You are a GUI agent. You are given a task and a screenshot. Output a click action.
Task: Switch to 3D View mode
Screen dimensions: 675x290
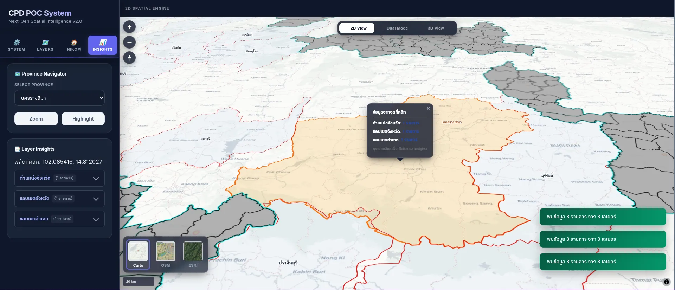coord(436,28)
